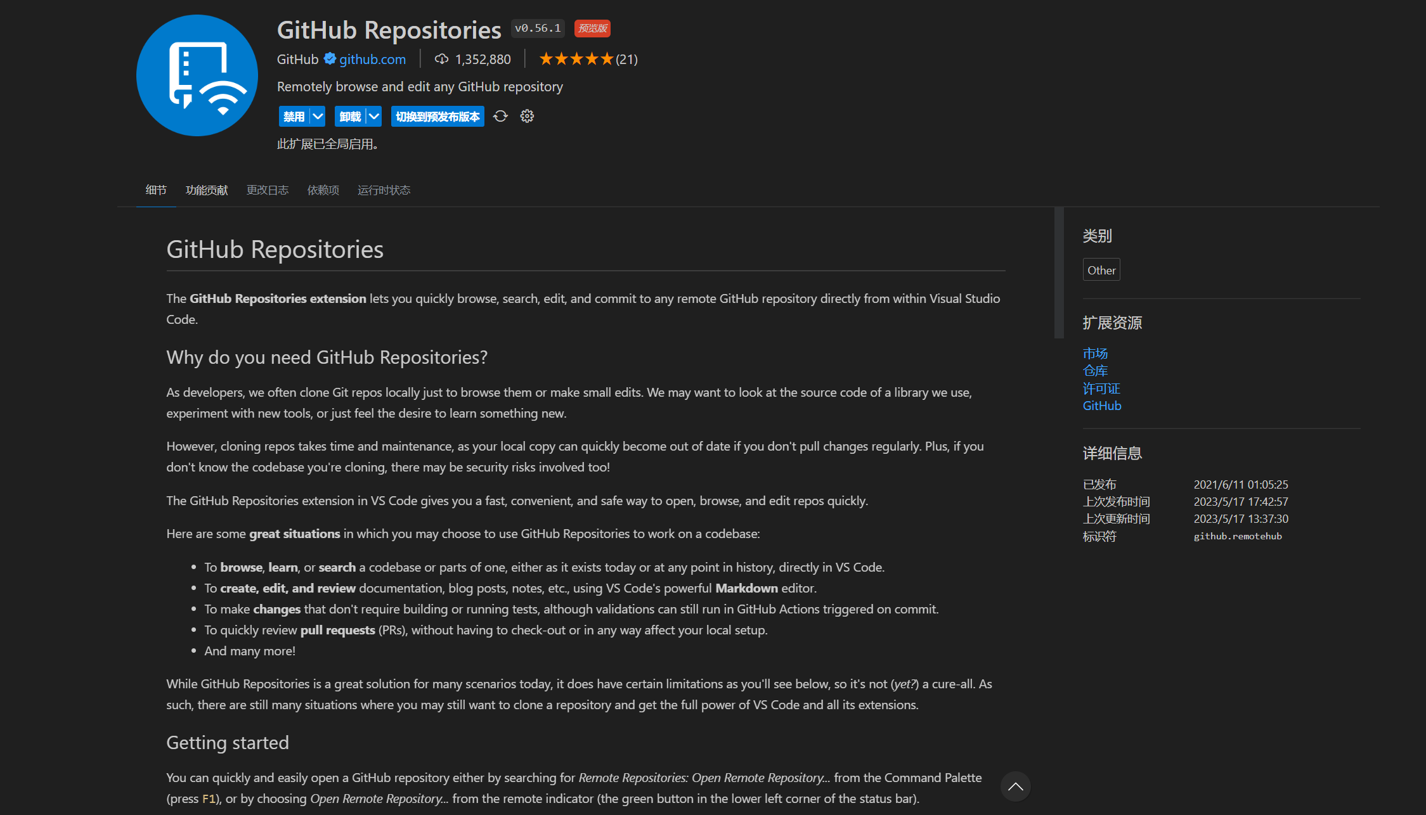
Task: Click the 2021/6/11 01:05:25 published date
Action: (x=1241, y=484)
